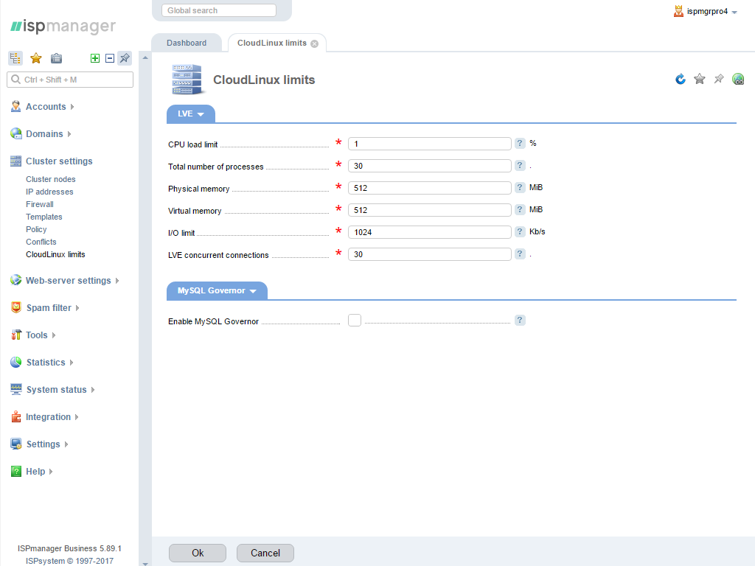Screen dimensions: 755x566
Task: Open CloudLinux limits in sidebar
Action: point(55,254)
